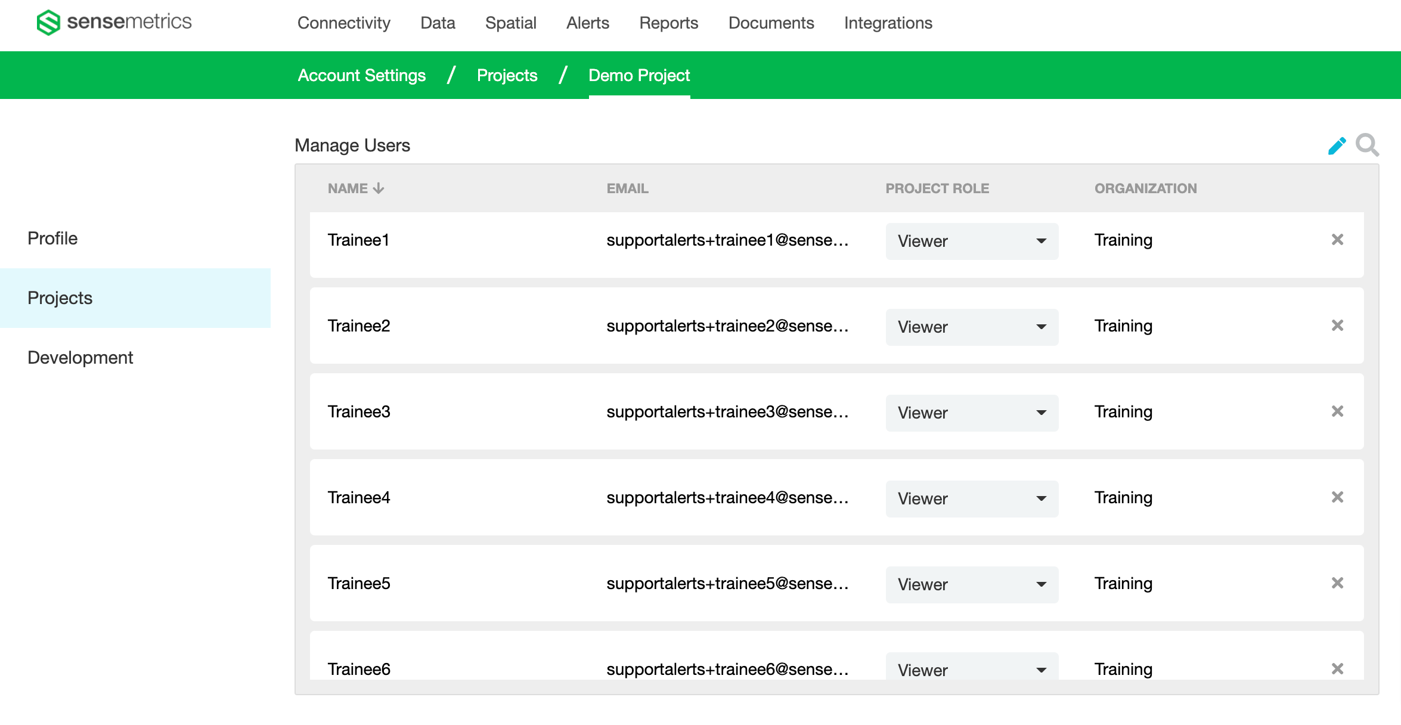This screenshot has height=725, width=1401.
Task: Click the supportalerts+trainee5 email
Action: (x=727, y=583)
